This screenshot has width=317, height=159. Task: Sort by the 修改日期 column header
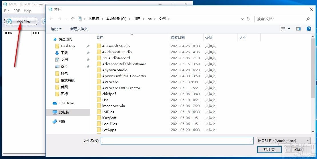click(178, 37)
